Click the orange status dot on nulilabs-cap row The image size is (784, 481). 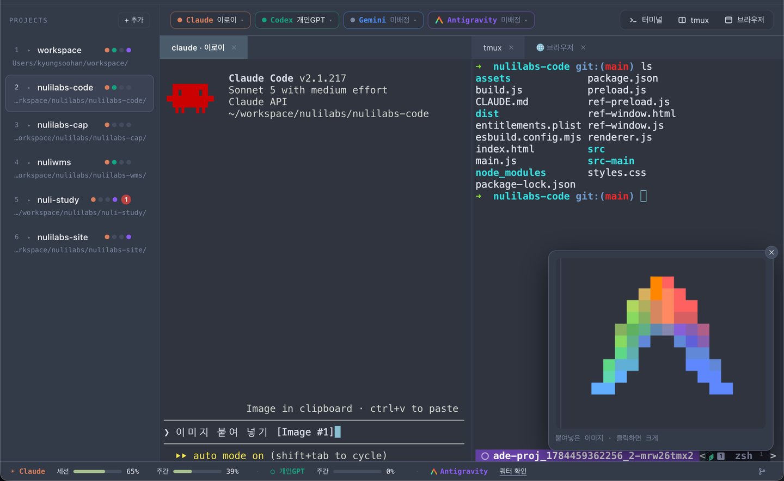click(x=107, y=125)
